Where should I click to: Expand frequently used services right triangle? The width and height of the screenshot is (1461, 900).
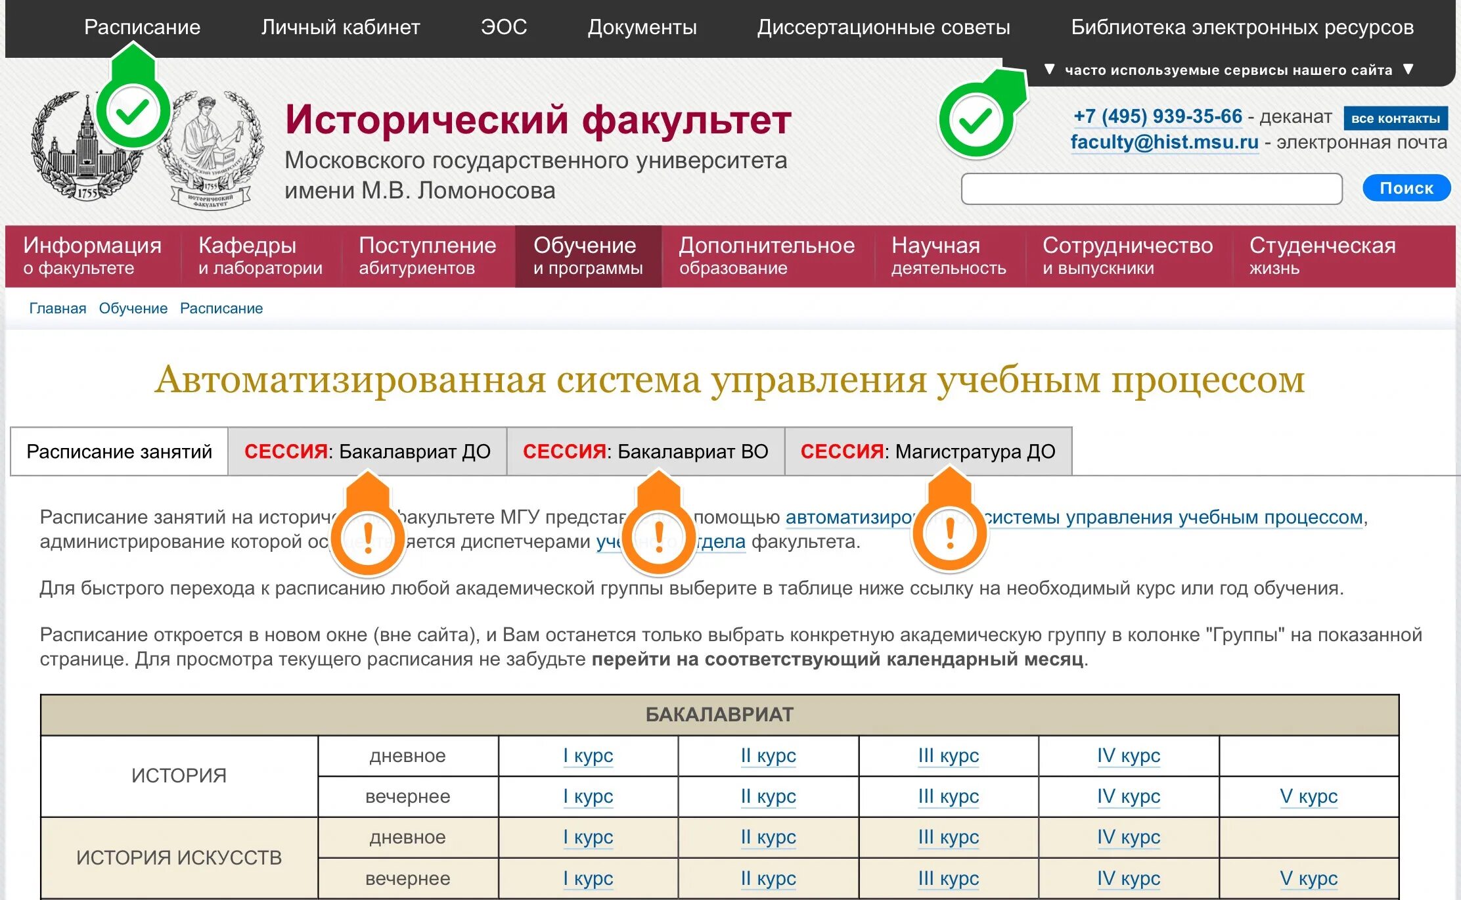tap(1408, 69)
